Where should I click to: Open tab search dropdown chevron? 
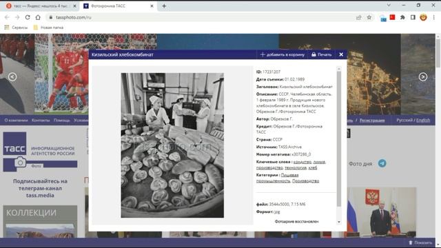click(x=389, y=5)
